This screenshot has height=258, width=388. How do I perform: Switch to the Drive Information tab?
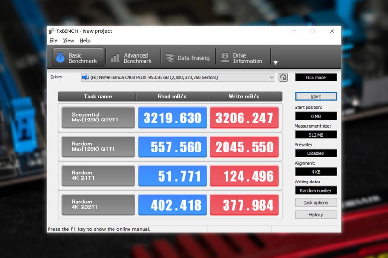[x=243, y=58]
